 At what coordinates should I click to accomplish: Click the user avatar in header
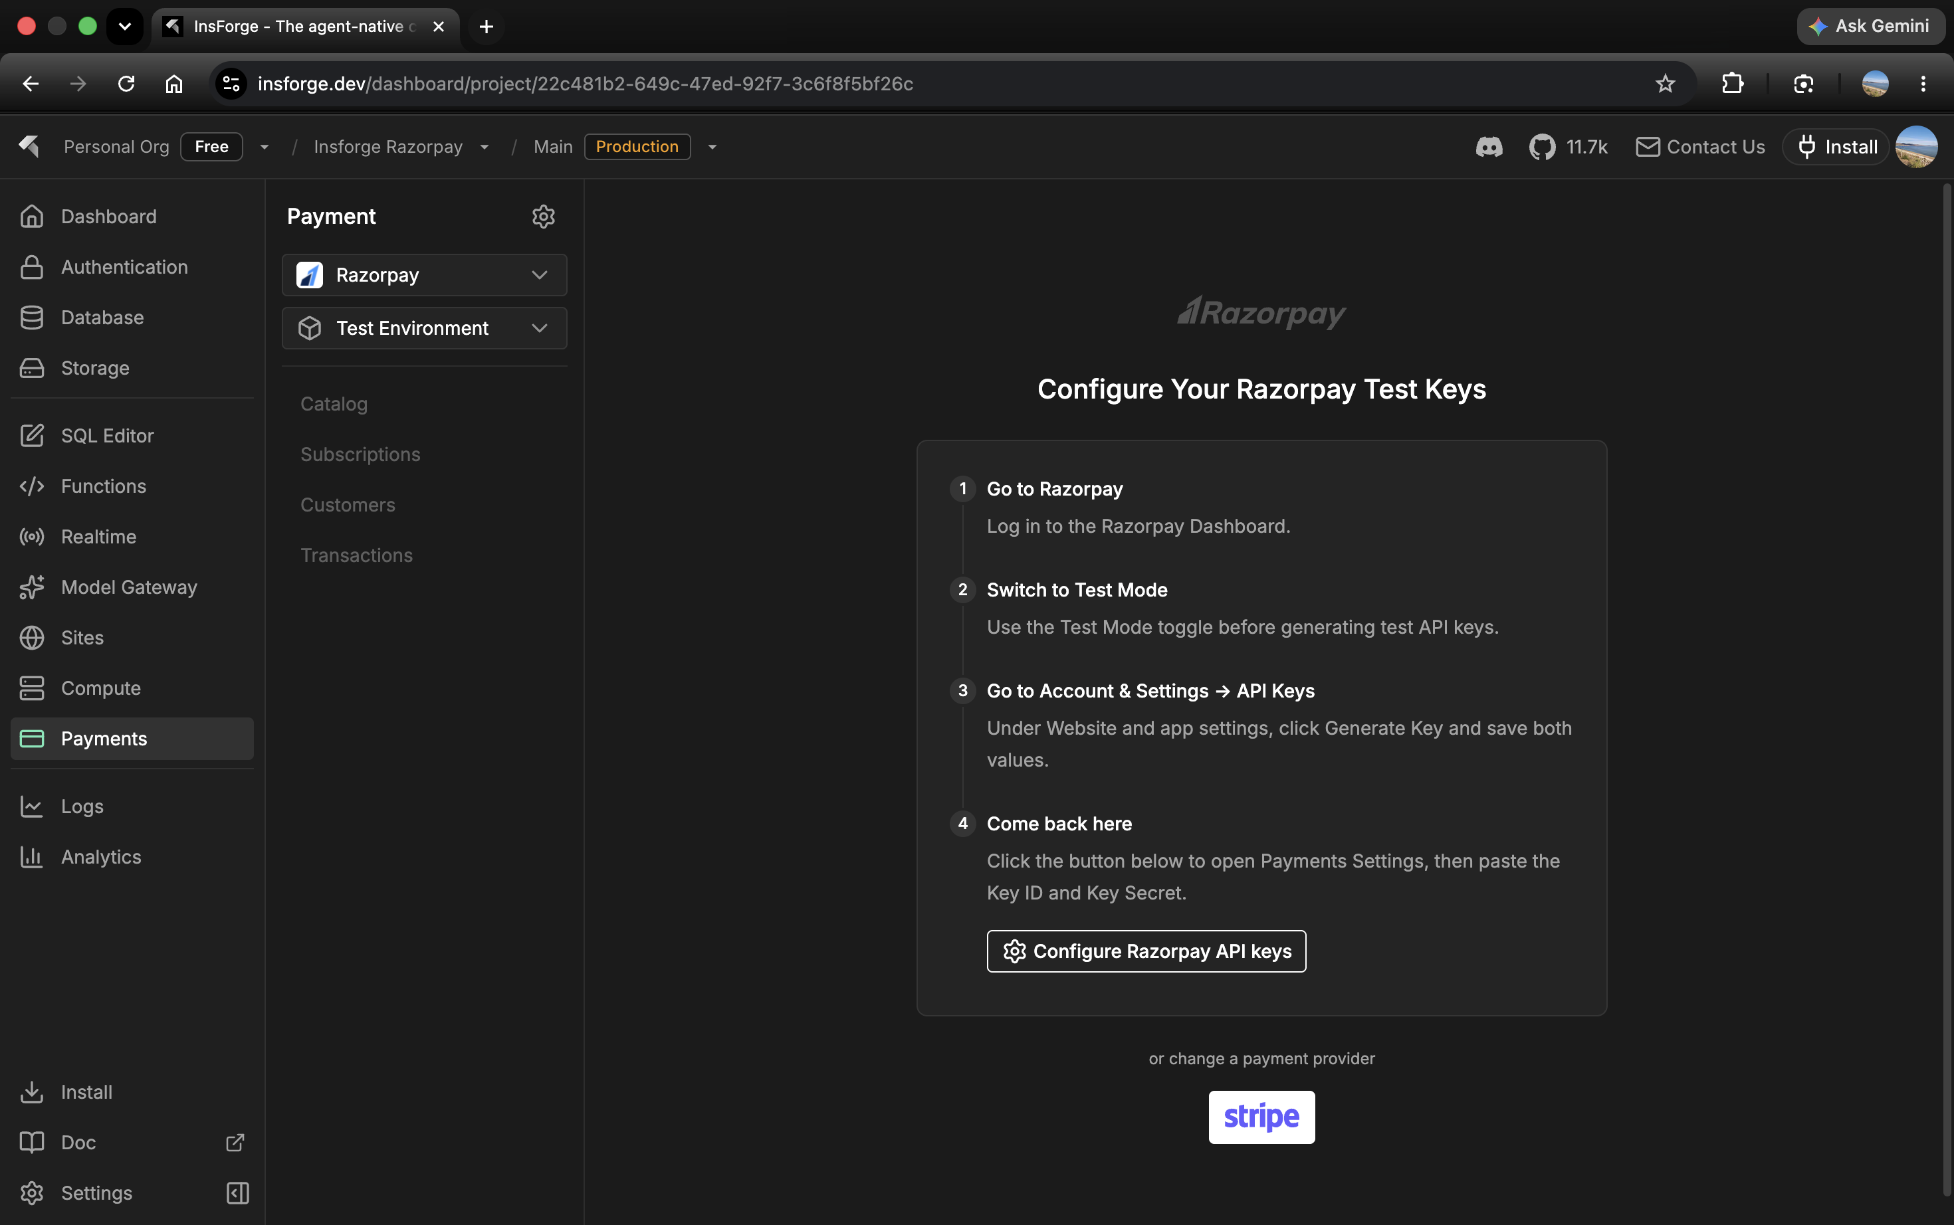[x=1917, y=147]
